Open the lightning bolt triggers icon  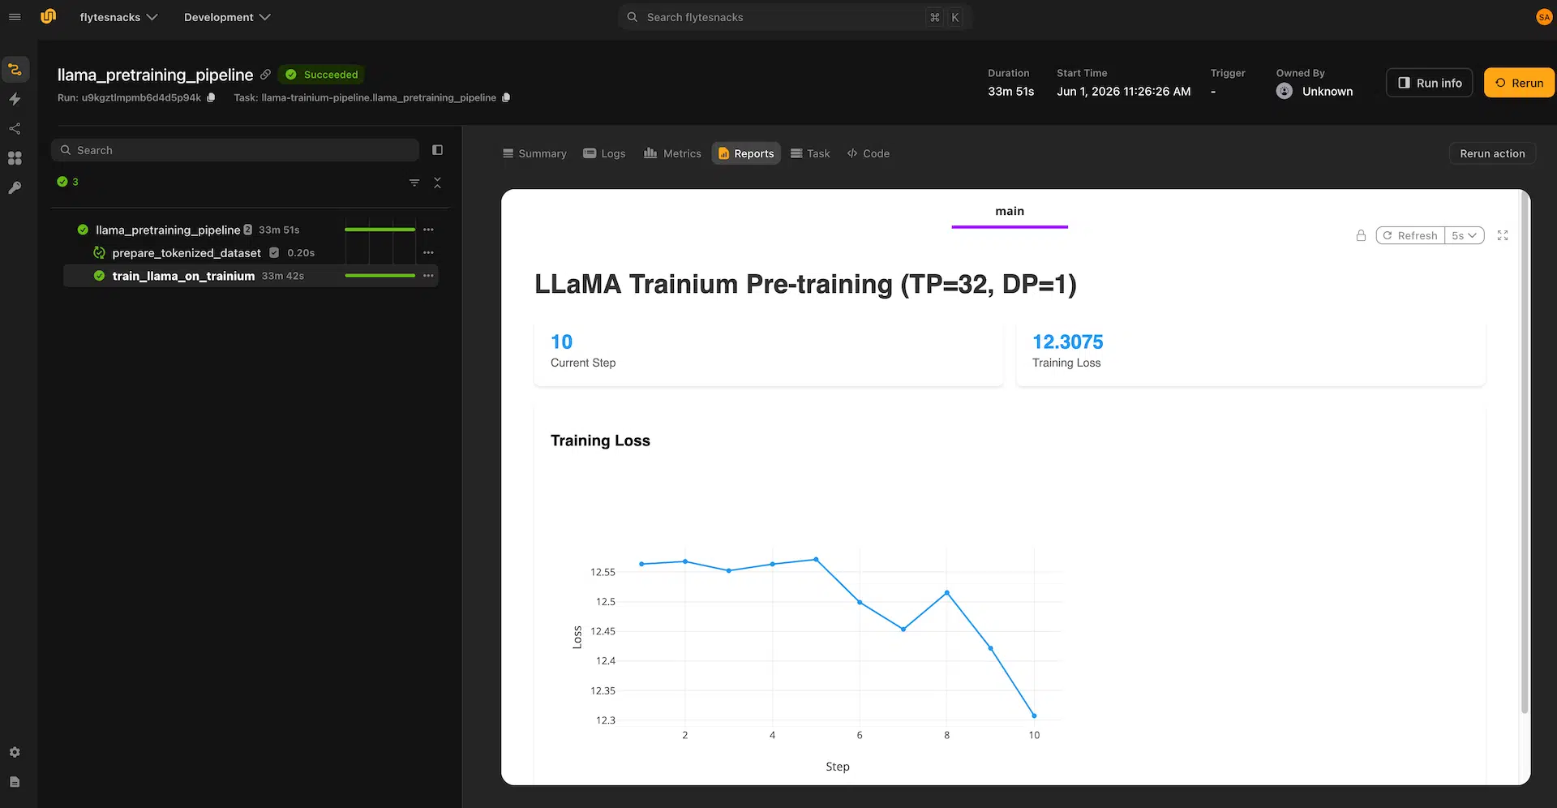pos(15,99)
